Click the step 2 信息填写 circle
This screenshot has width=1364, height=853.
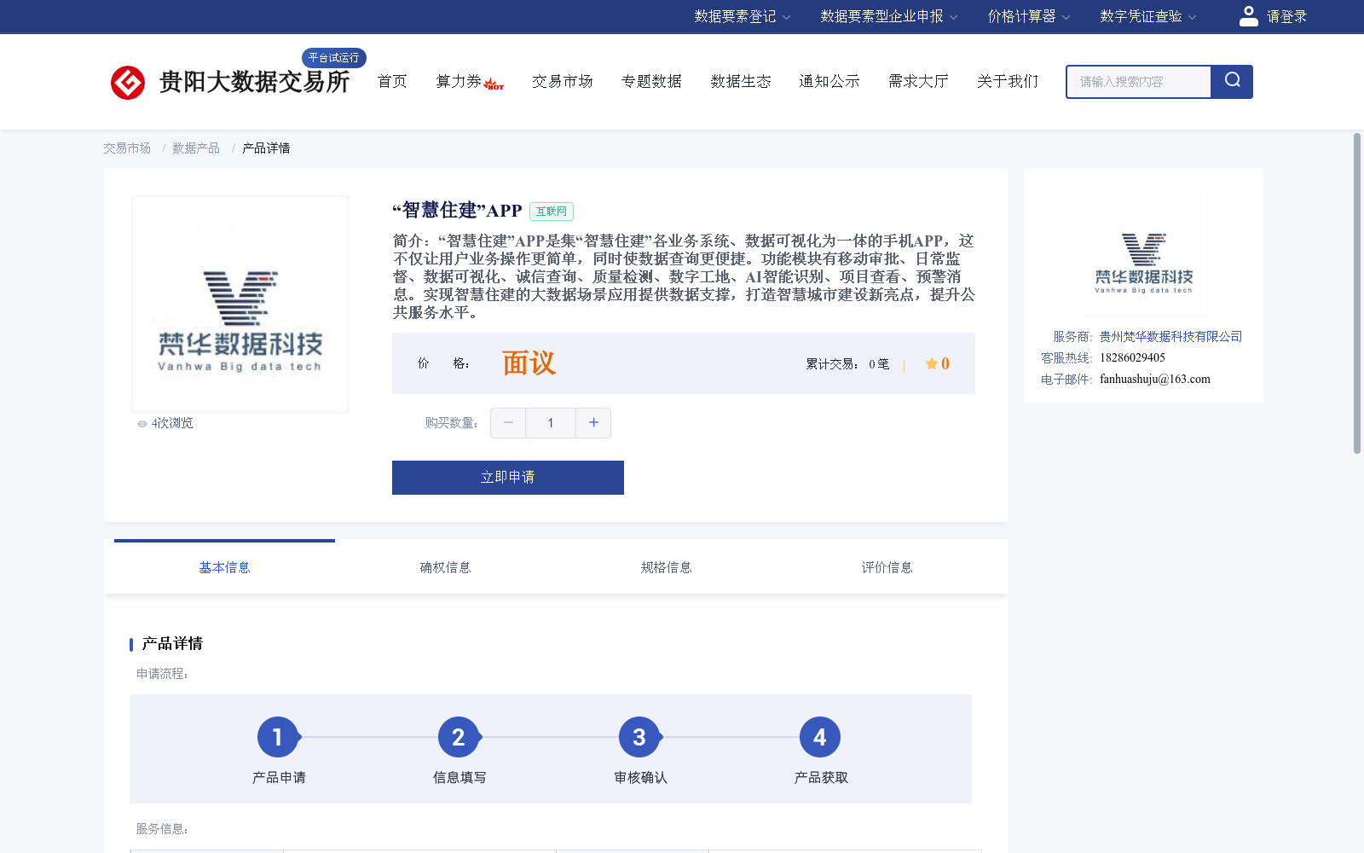pos(459,737)
